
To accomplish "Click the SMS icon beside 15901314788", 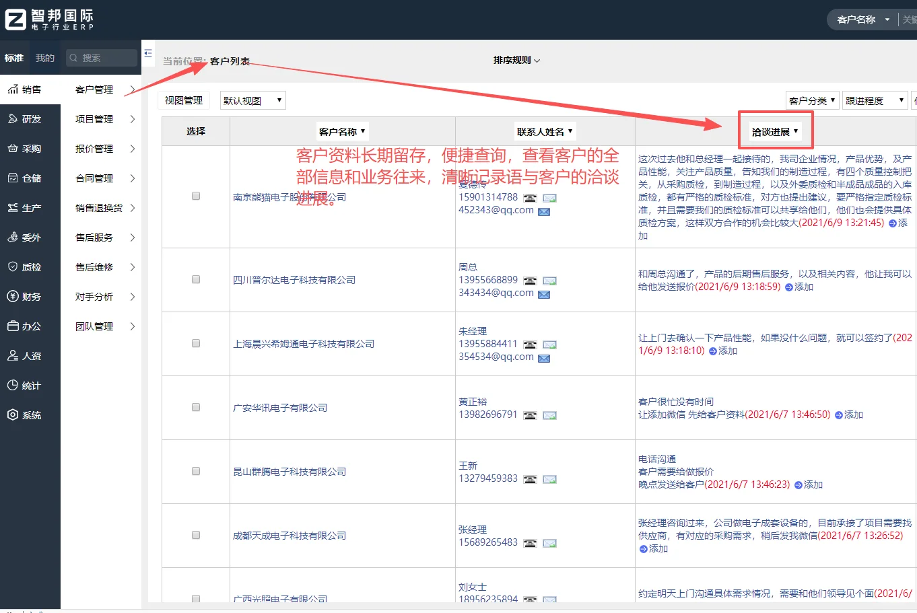I will [x=550, y=198].
